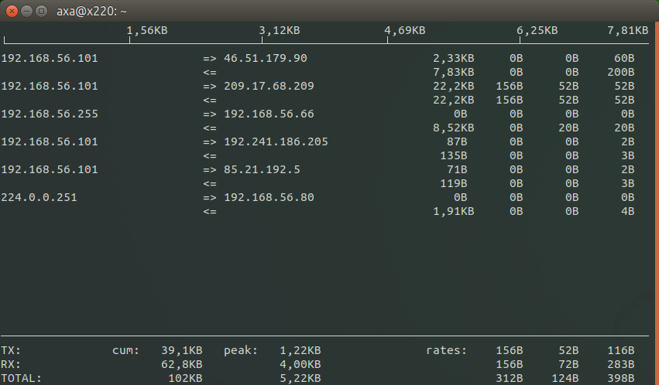Click the total rate 124B
659x385 pixels.
[565, 378]
